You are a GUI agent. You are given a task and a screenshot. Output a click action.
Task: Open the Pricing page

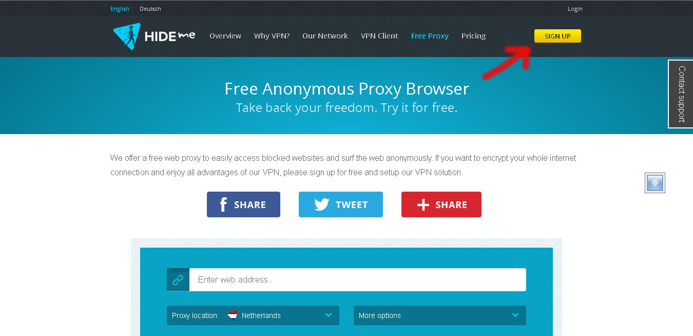tap(473, 36)
